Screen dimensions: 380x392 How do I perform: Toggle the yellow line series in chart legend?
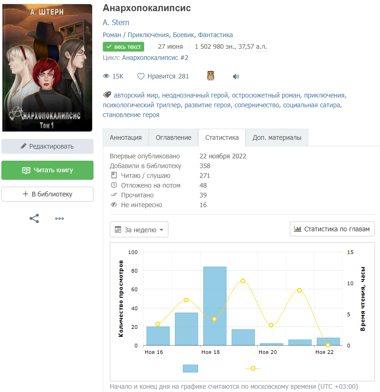click(x=253, y=368)
